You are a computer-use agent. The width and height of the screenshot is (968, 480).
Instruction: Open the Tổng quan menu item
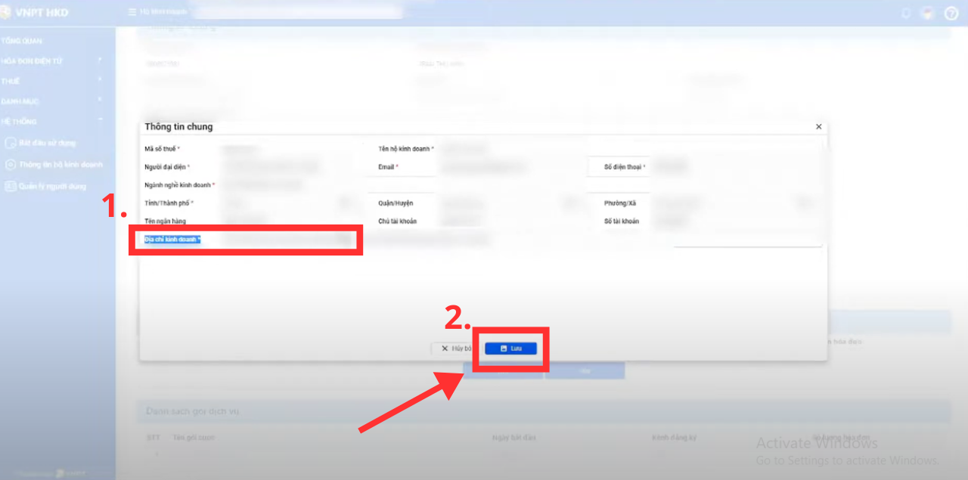pos(23,41)
